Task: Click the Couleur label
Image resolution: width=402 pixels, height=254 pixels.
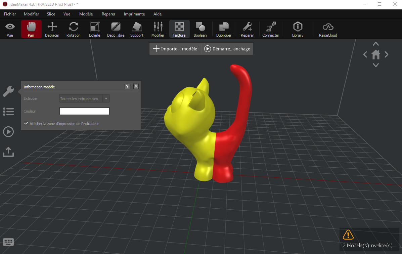Action: coord(30,111)
